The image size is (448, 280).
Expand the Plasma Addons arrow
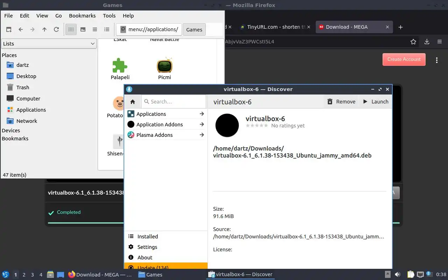202,135
